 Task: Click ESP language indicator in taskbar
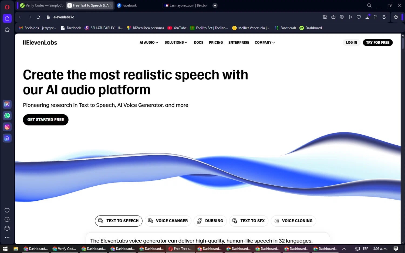coord(366,249)
